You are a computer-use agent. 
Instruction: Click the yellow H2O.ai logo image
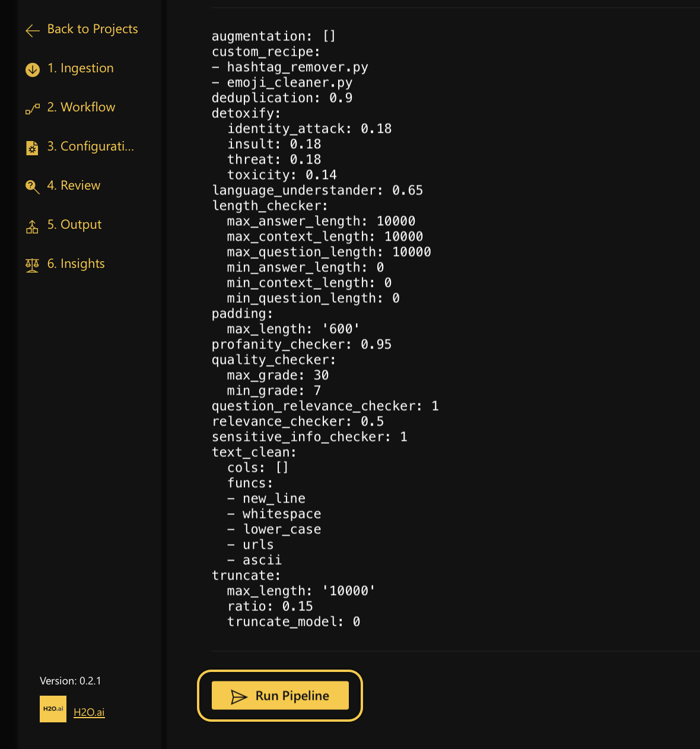coord(53,709)
